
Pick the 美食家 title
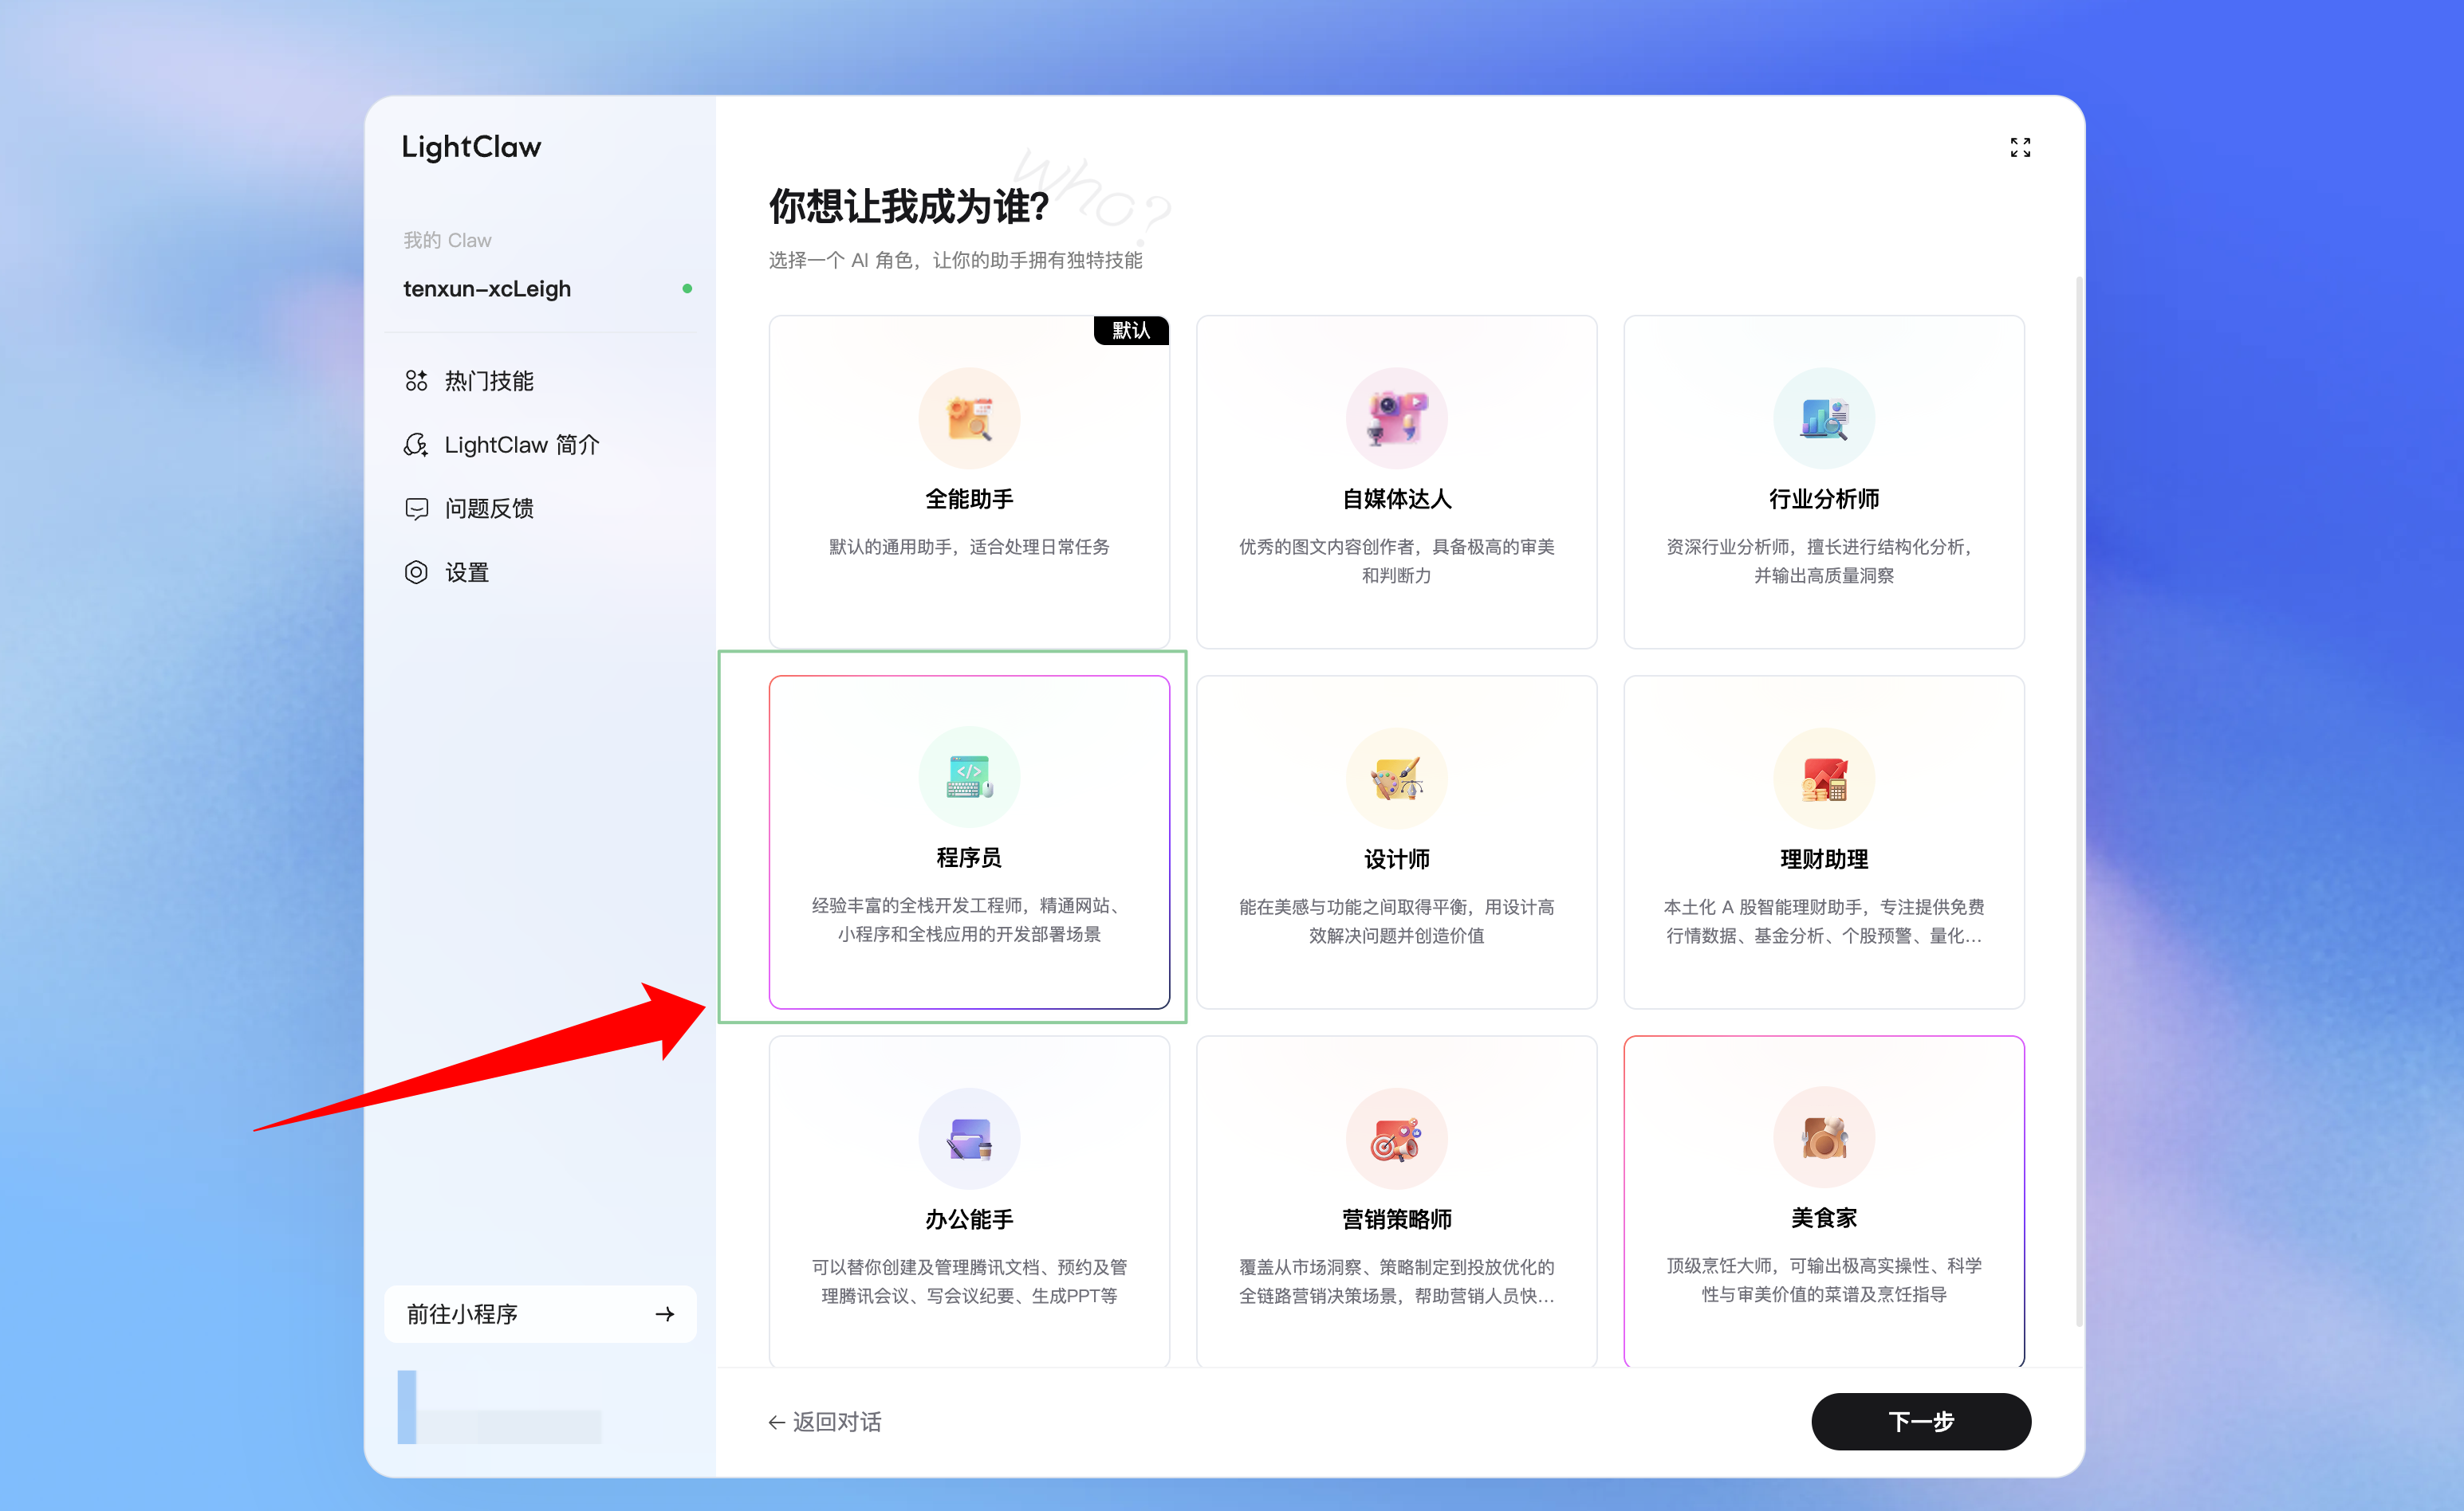click(1824, 1219)
